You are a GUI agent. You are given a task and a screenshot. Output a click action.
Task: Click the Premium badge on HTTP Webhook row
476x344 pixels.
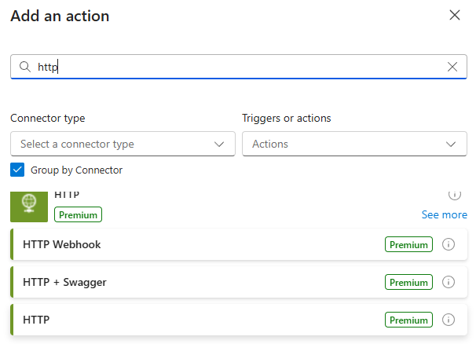pos(408,244)
